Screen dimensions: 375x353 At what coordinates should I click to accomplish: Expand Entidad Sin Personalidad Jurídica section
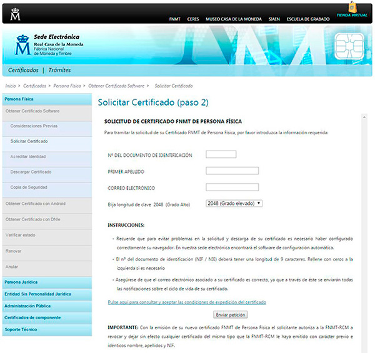(x=47, y=294)
